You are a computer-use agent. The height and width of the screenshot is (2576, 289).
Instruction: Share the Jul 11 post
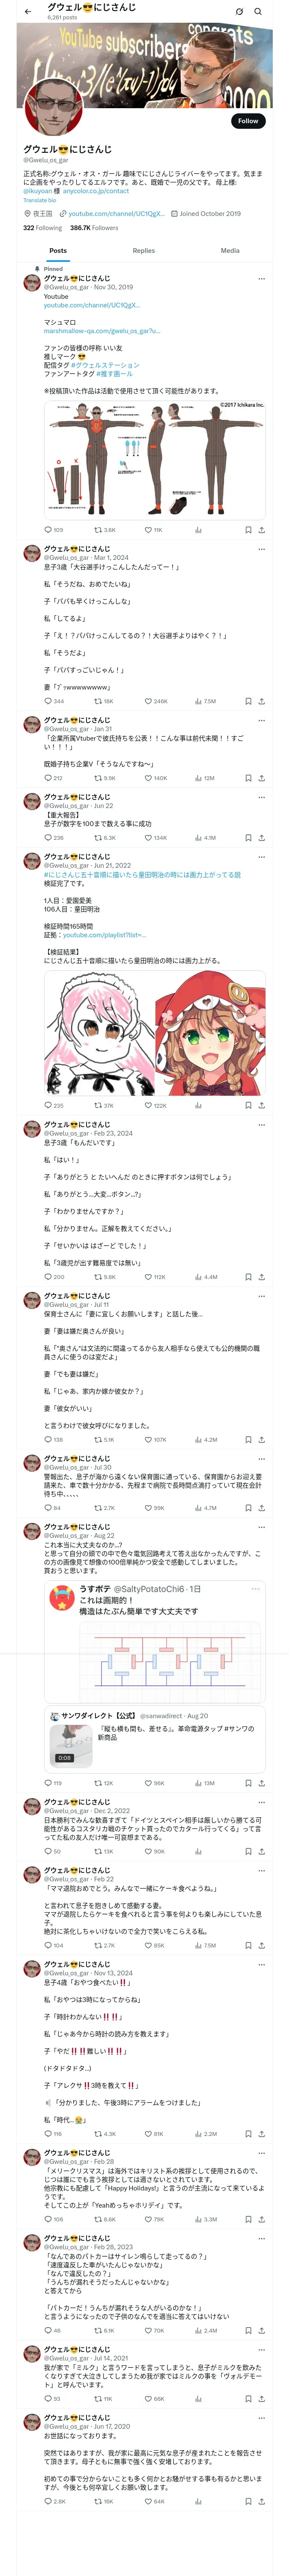(261, 1440)
